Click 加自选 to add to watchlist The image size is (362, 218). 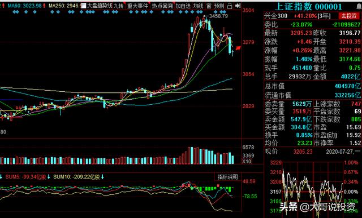point(183,6)
